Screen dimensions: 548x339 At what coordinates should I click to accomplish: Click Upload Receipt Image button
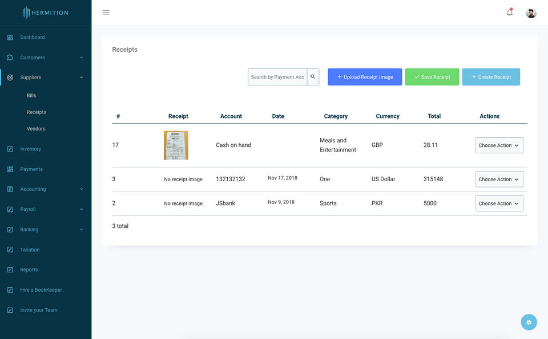point(365,77)
